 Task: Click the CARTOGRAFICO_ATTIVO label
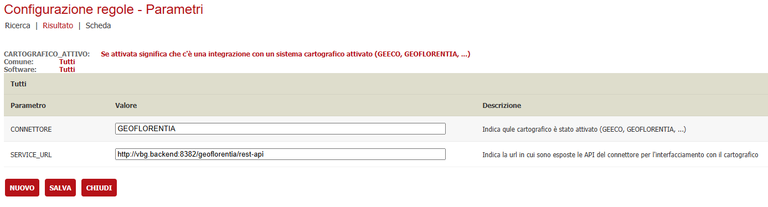(47, 54)
